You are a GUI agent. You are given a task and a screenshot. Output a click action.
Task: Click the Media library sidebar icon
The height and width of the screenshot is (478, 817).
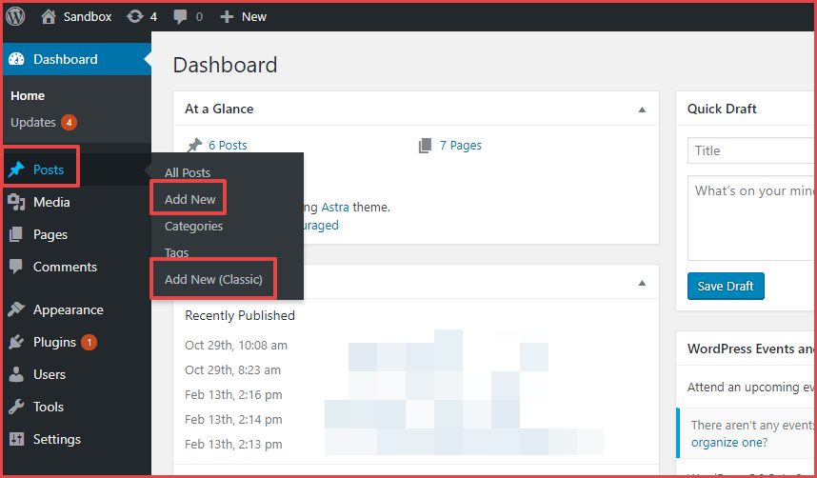tap(16, 202)
